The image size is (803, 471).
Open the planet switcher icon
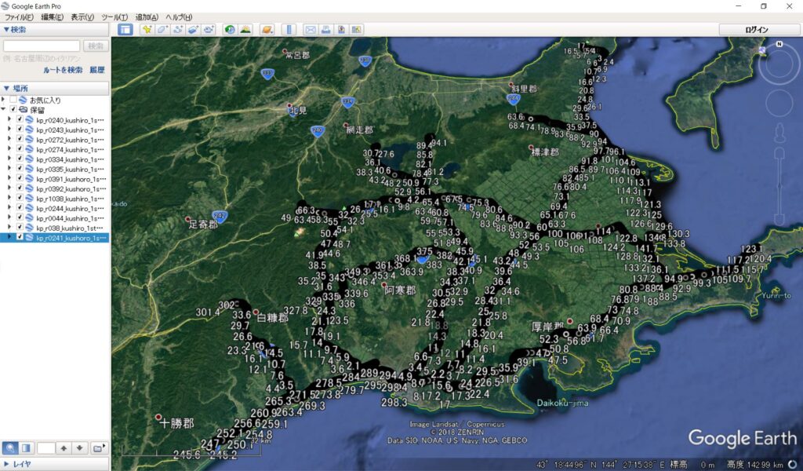pyautogui.click(x=267, y=30)
